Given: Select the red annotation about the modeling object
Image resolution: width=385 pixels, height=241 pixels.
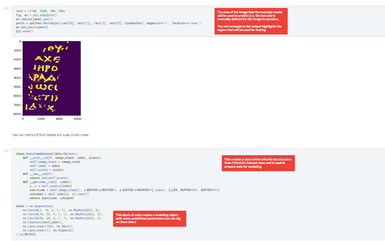Looking at the screenshot, I should click(x=149, y=218).
